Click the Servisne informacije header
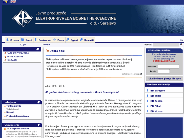Screen dimensions: 184x138 [164, 85]
